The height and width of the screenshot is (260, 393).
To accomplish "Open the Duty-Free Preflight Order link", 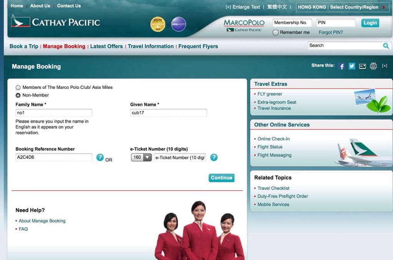I will pyautogui.click(x=283, y=196).
